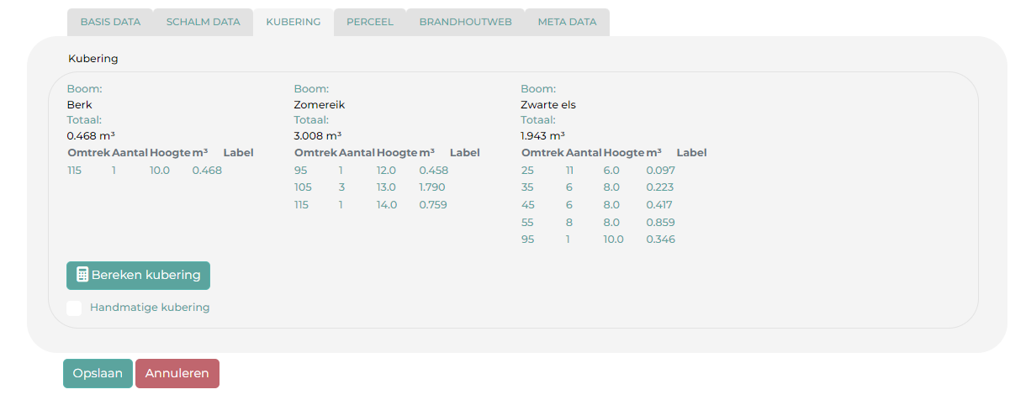Open the Basis Data tab
The height and width of the screenshot is (400, 1026).
tap(110, 22)
